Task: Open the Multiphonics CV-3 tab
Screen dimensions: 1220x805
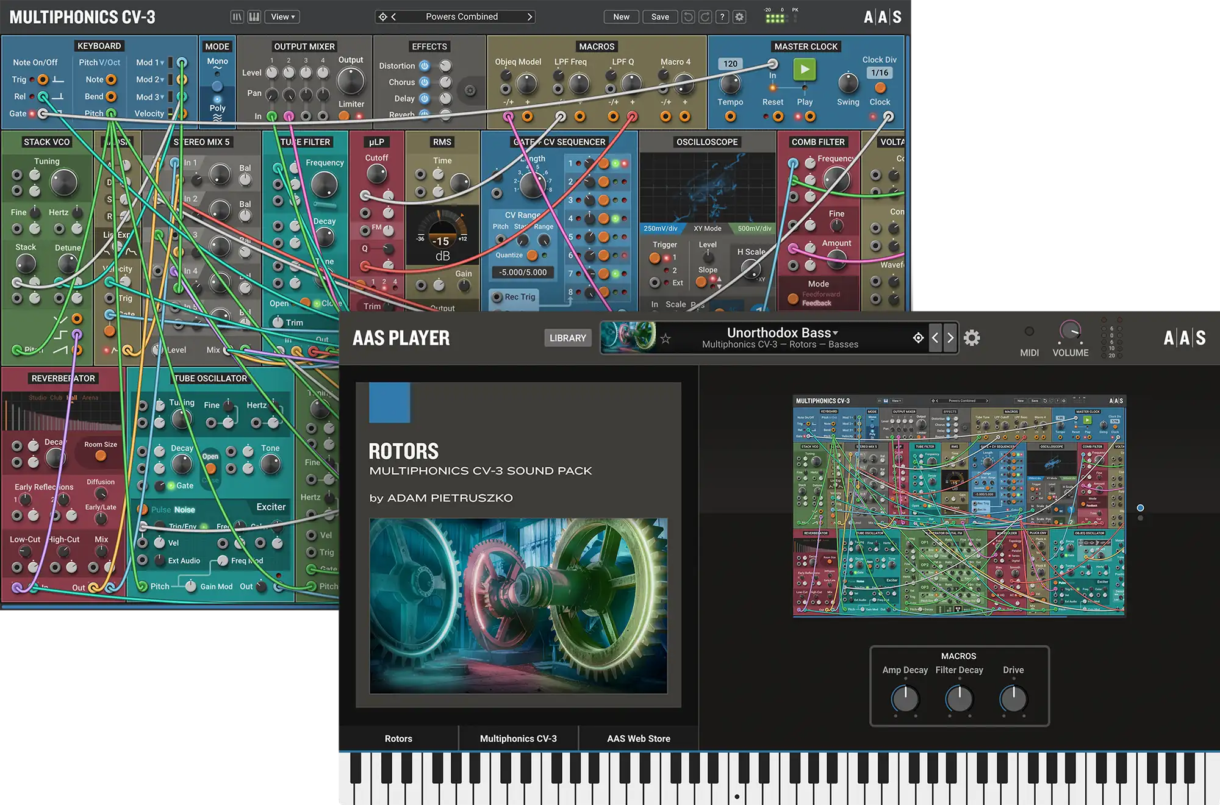Action: 518,739
